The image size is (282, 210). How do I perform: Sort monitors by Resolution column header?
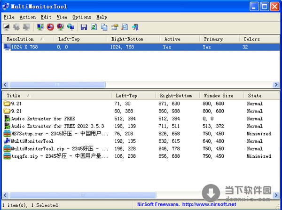pos(28,39)
